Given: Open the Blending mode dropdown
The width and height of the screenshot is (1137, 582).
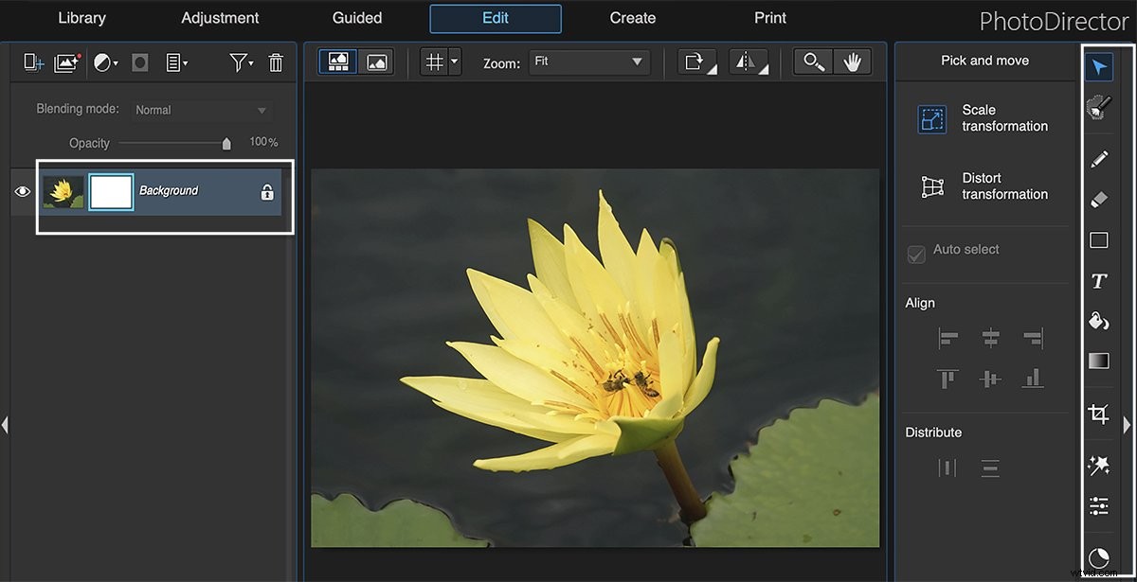Looking at the screenshot, I should point(201,109).
